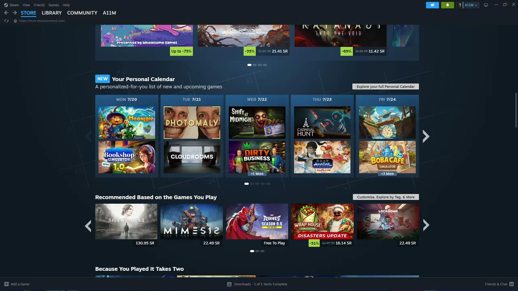
Task: Show next days in Personal Calendar
Action: pos(426,136)
